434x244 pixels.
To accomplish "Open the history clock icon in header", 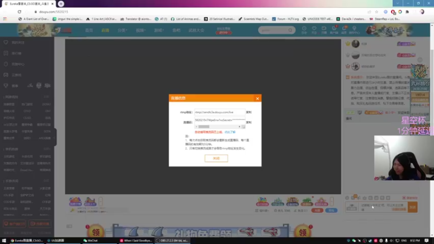I will pyautogui.click(x=304, y=30).
